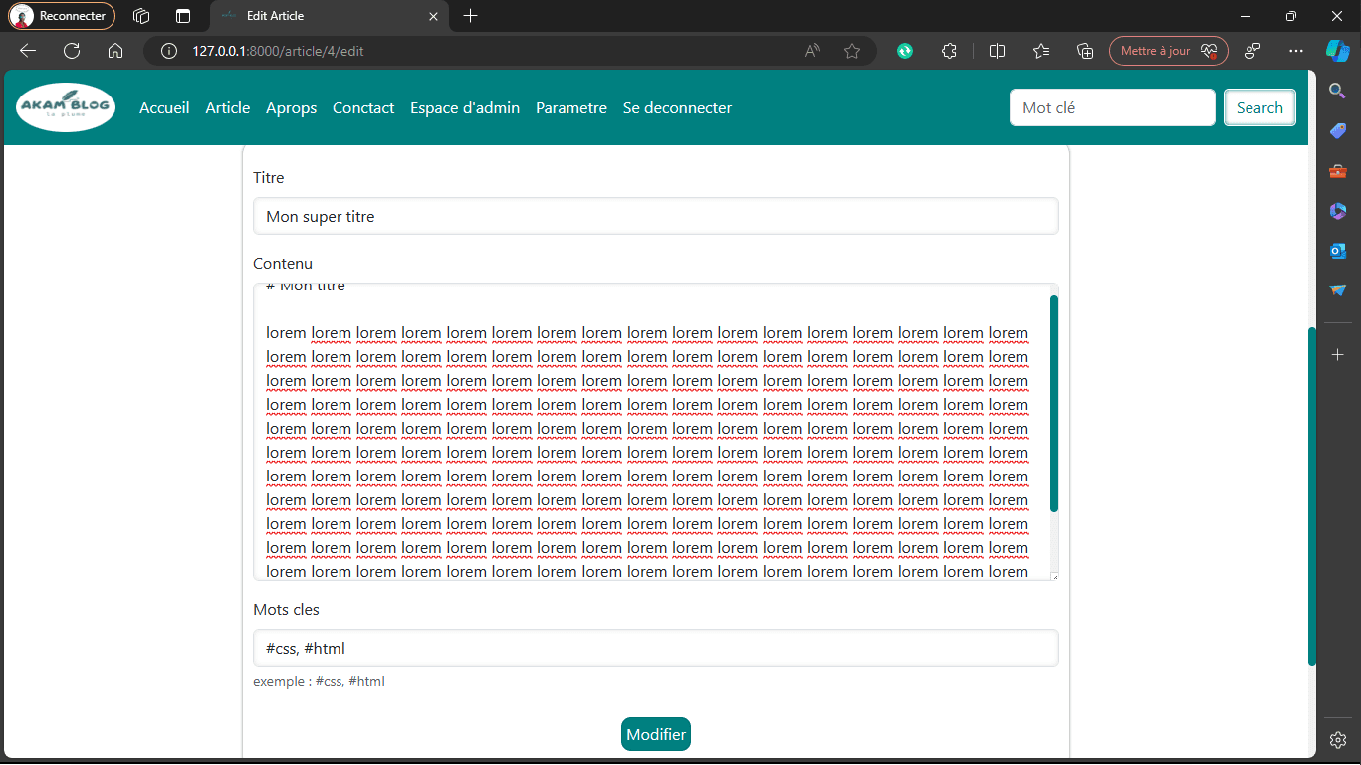
Task: Open a new tab with plus icon
Action: 471,16
